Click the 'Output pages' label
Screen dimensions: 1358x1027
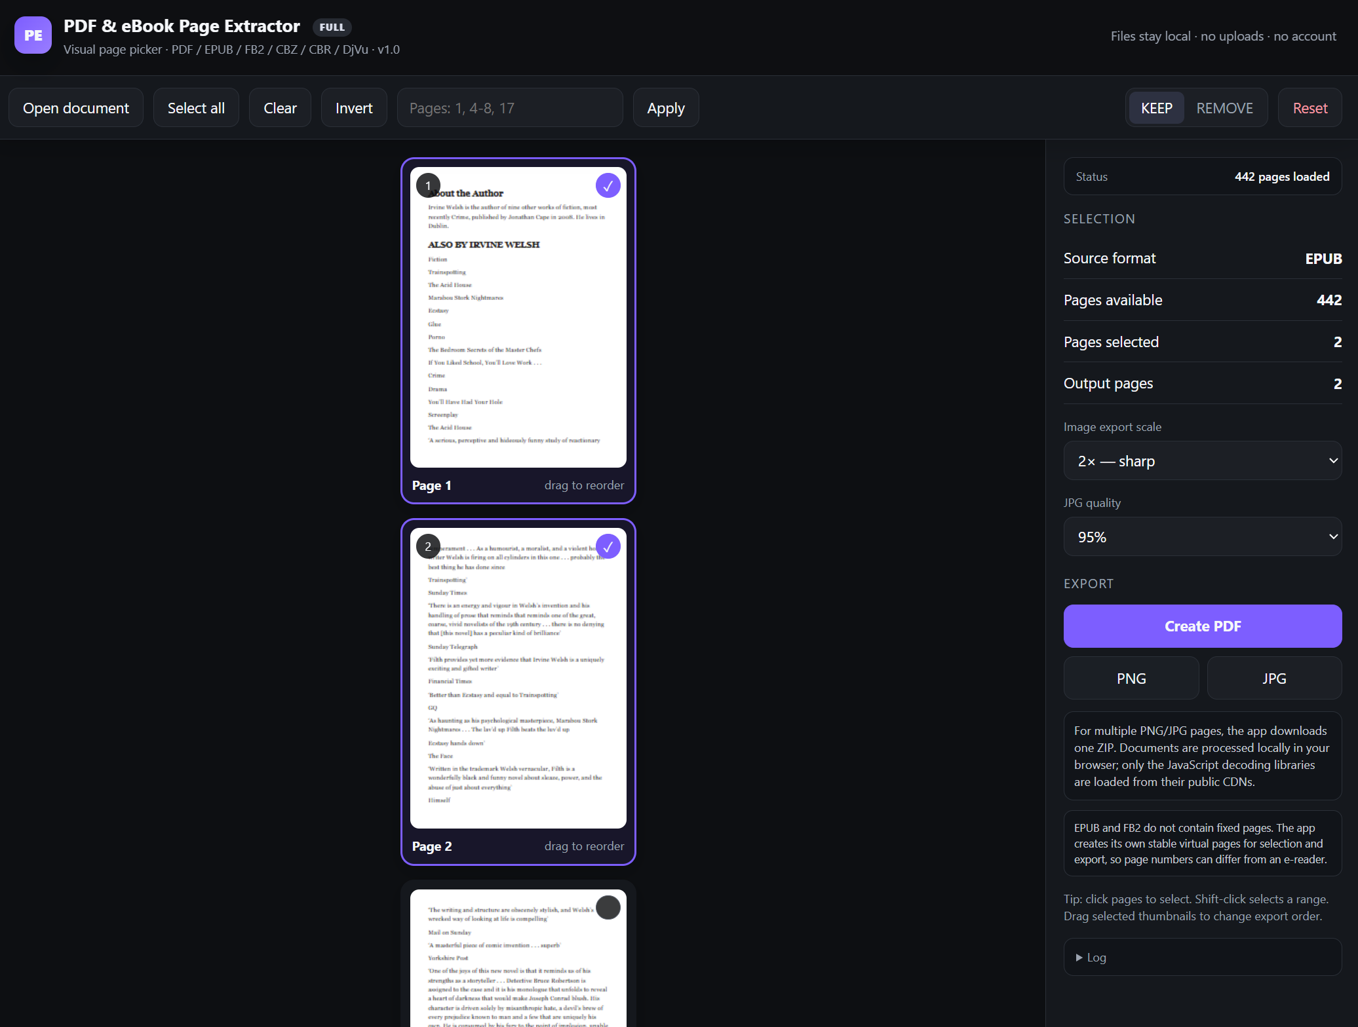click(1108, 384)
